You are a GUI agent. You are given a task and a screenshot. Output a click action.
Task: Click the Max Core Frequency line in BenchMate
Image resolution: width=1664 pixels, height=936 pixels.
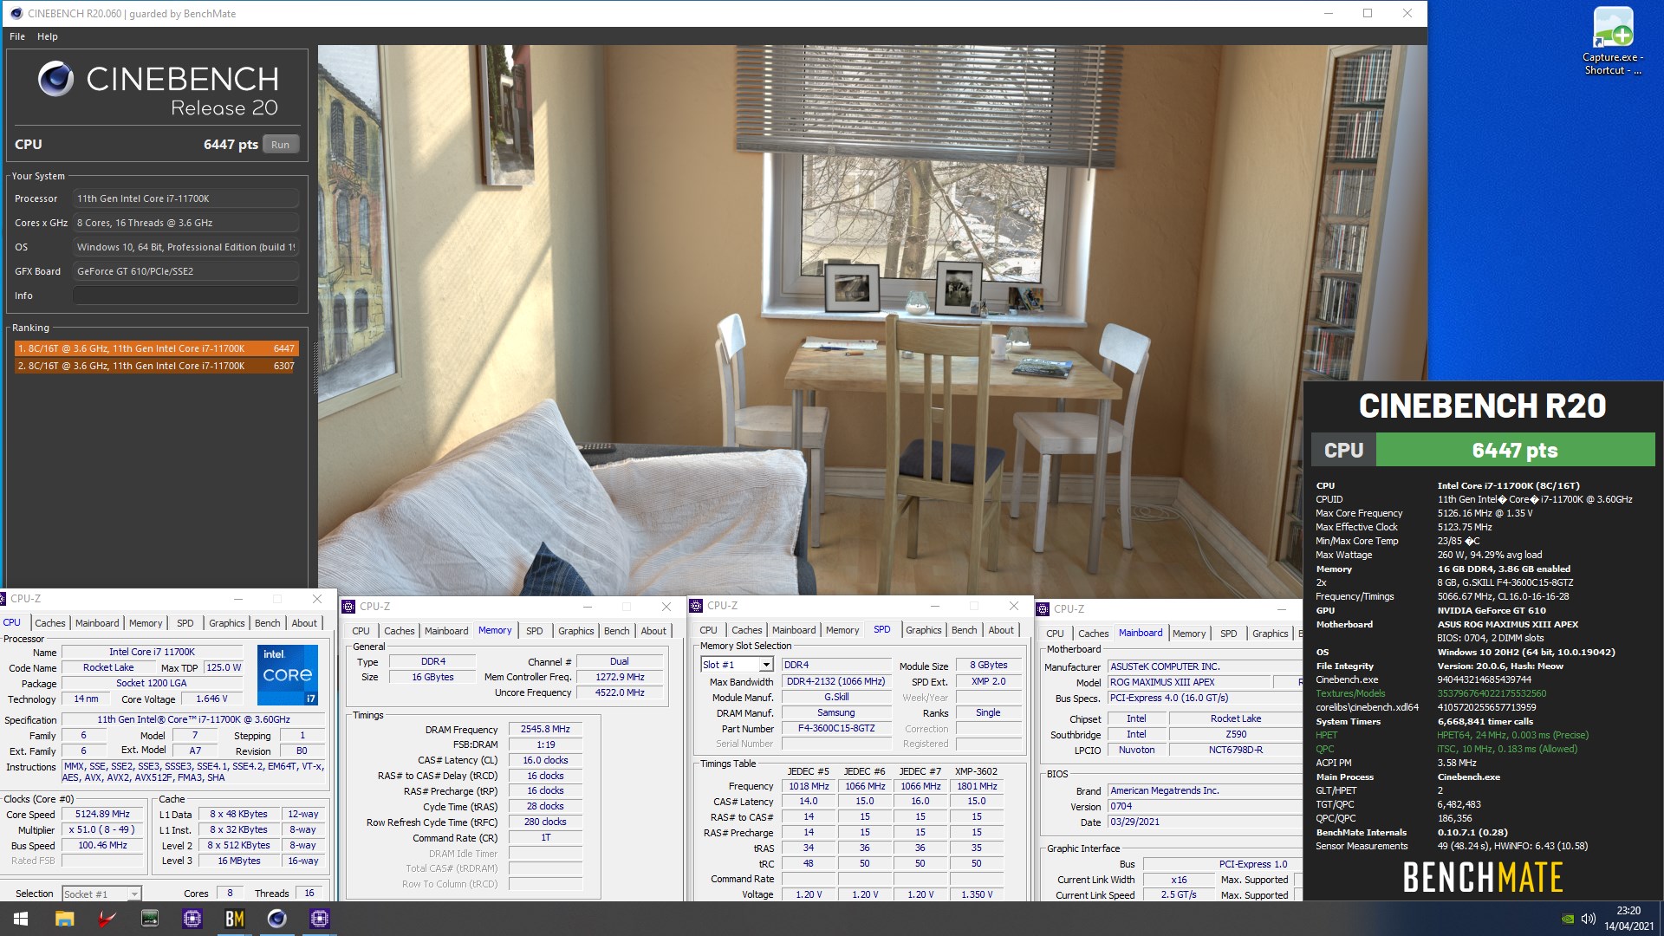pyautogui.click(x=1424, y=513)
